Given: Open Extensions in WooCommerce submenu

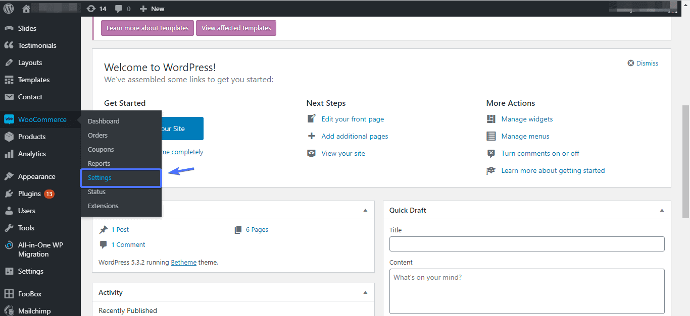Looking at the screenshot, I should (x=103, y=206).
